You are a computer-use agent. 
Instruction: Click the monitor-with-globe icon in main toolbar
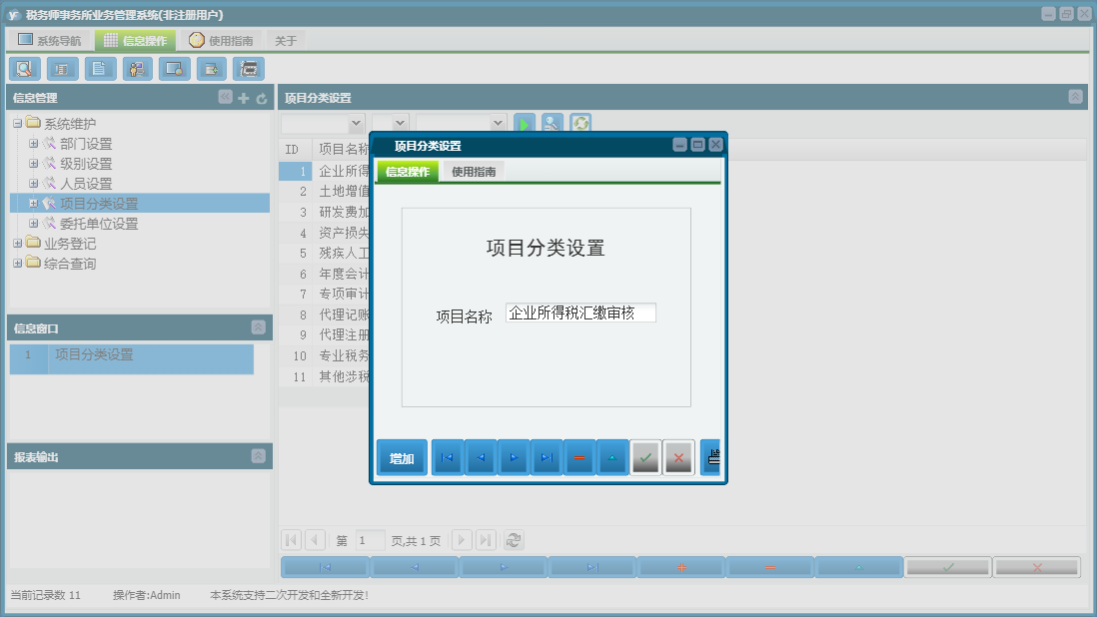tap(174, 69)
